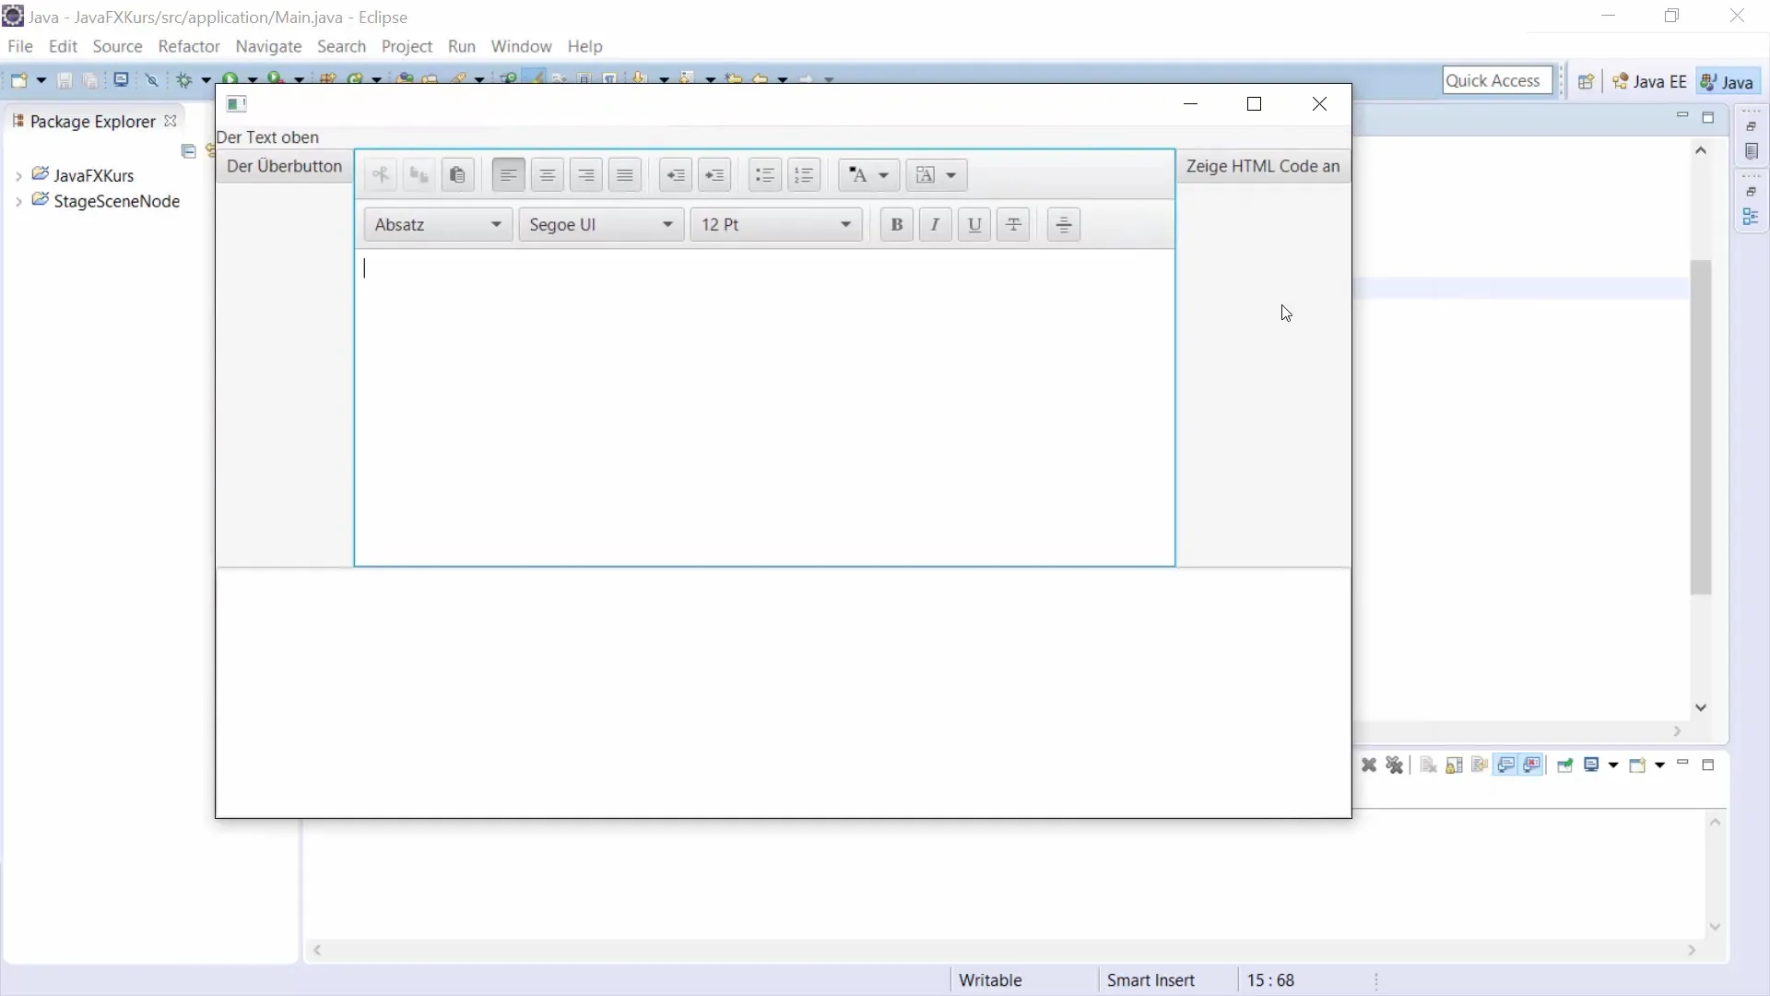This screenshot has width=1770, height=996.
Task: Toggle Underline formatting in HTML editor
Action: point(974,225)
